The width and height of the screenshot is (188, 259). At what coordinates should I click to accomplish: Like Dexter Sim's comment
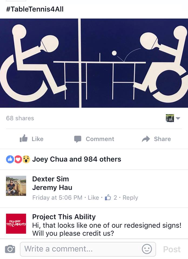[93, 197]
